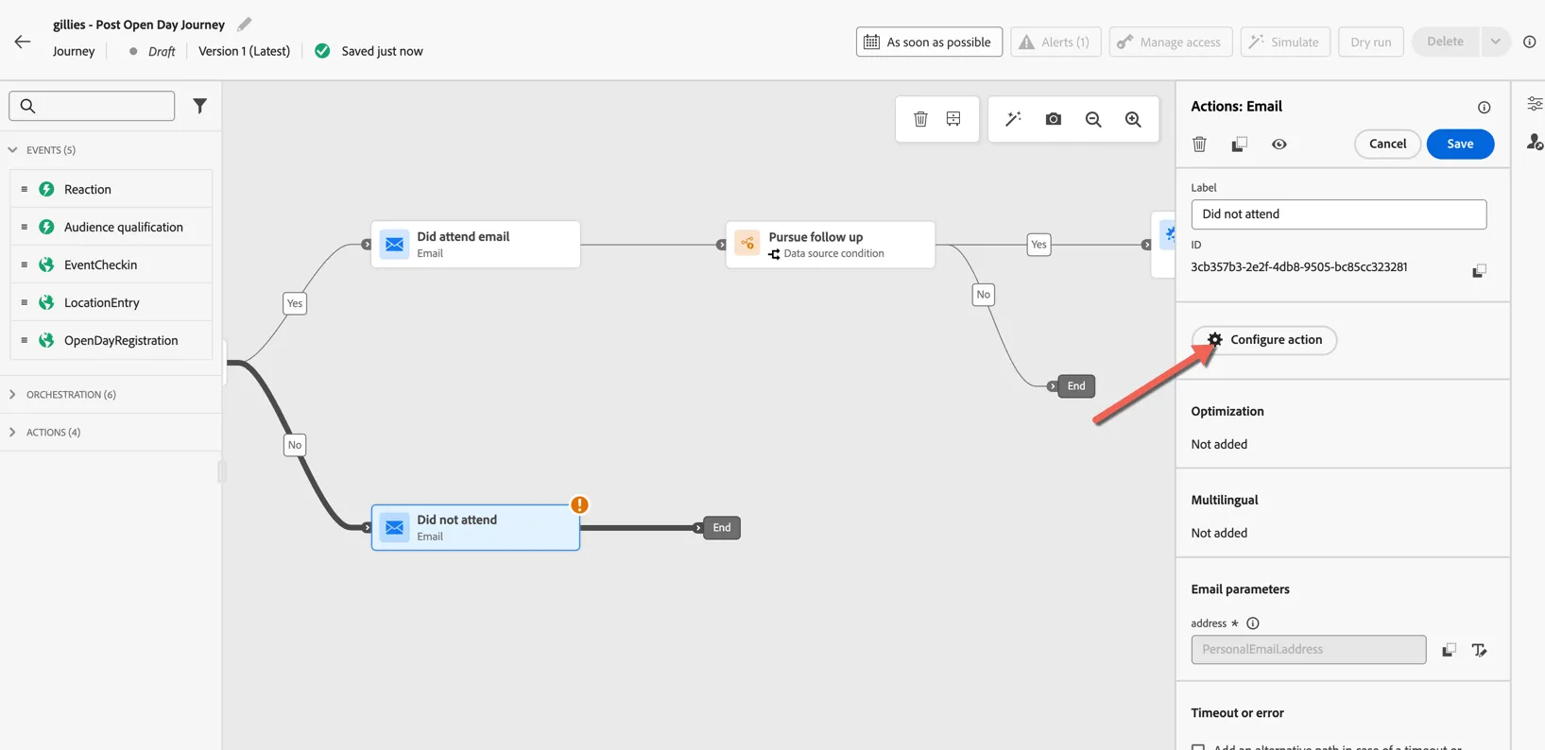Image resolution: width=1545 pixels, height=750 pixels.
Task: Click the palette search box
Action: pos(92,106)
